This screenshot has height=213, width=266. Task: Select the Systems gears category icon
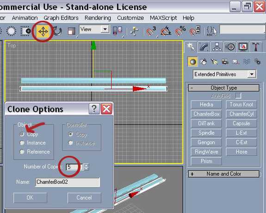(258, 62)
